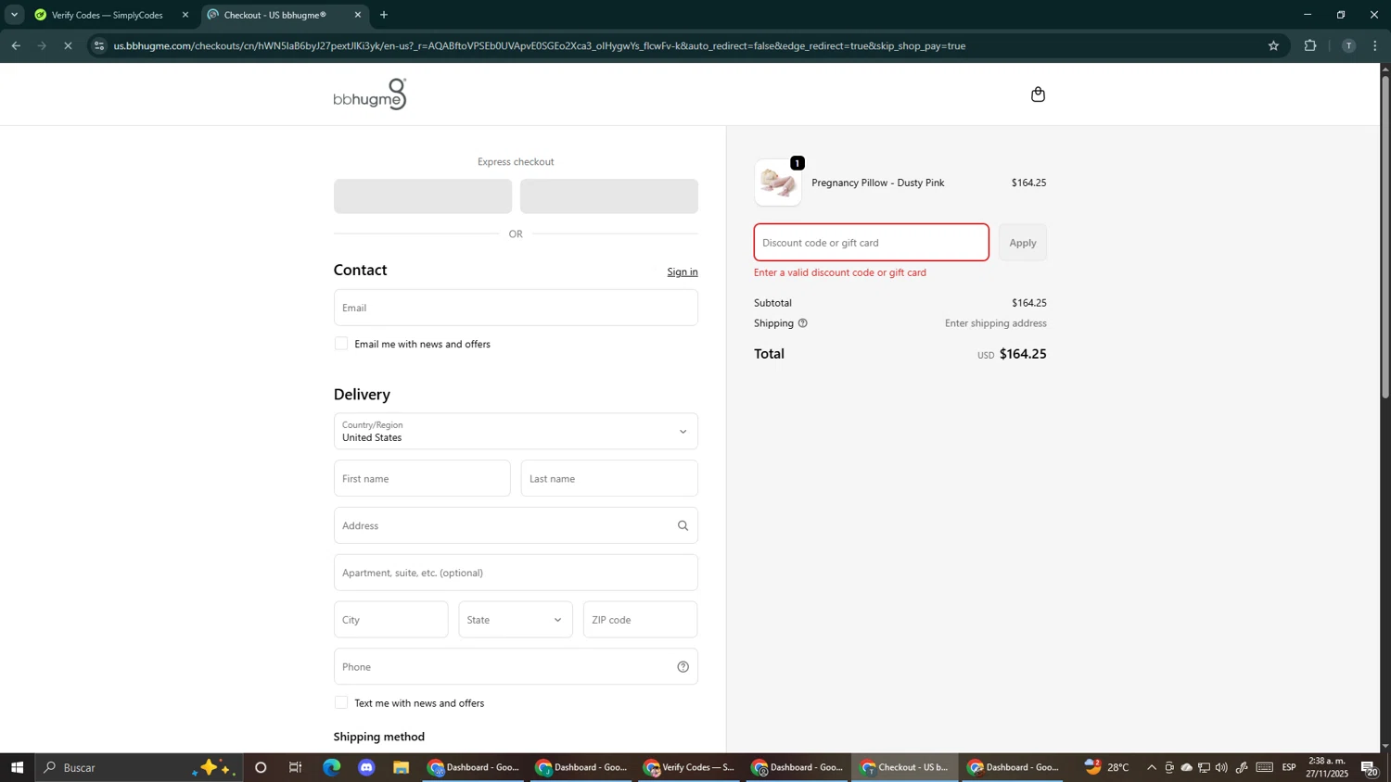Click the first express checkout button
This screenshot has height=782, width=1391.
[x=423, y=196]
